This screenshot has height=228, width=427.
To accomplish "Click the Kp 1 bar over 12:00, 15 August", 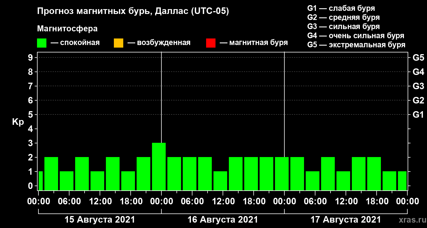I will pyautogui.click(x=97, y=181).
